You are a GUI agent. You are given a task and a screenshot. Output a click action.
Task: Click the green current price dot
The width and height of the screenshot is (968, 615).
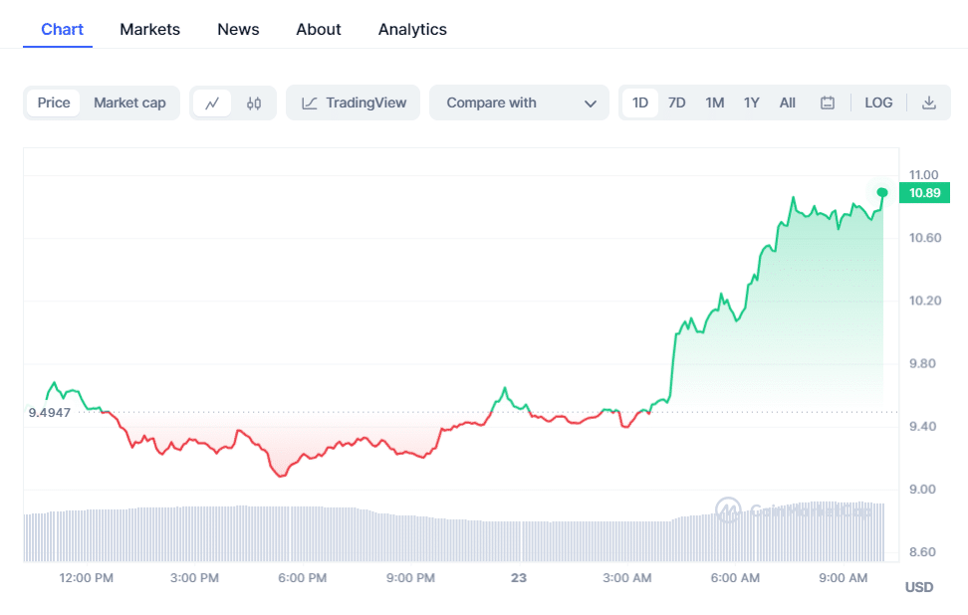882,192
